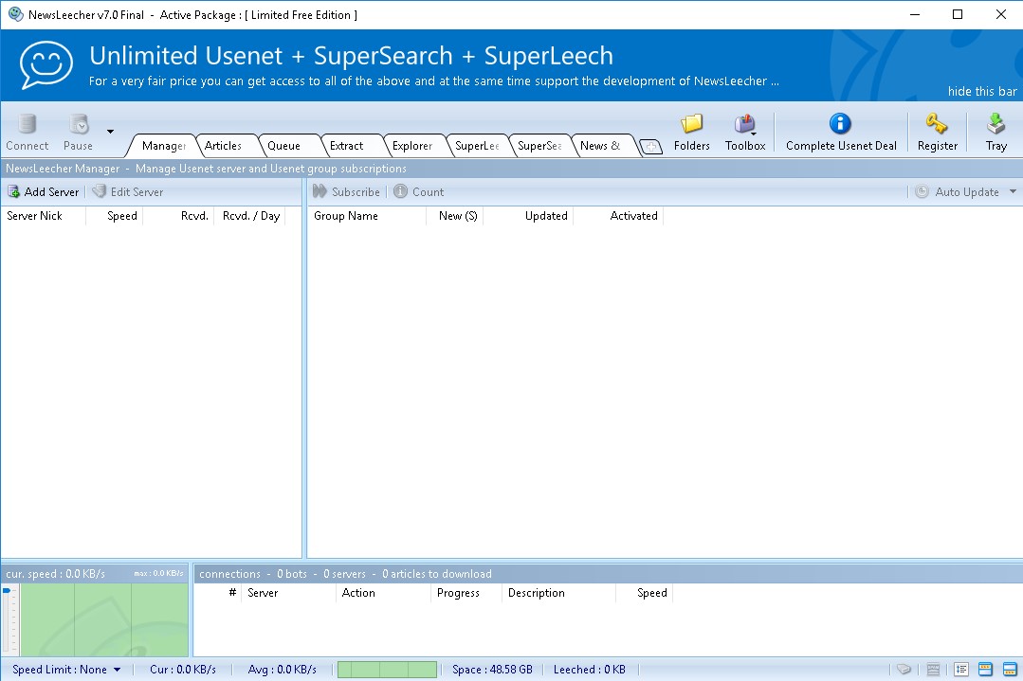Open the Speed Limit: None dropdown
The image size is (1023, 681).
pyautogui.click(x=66, y=670)
